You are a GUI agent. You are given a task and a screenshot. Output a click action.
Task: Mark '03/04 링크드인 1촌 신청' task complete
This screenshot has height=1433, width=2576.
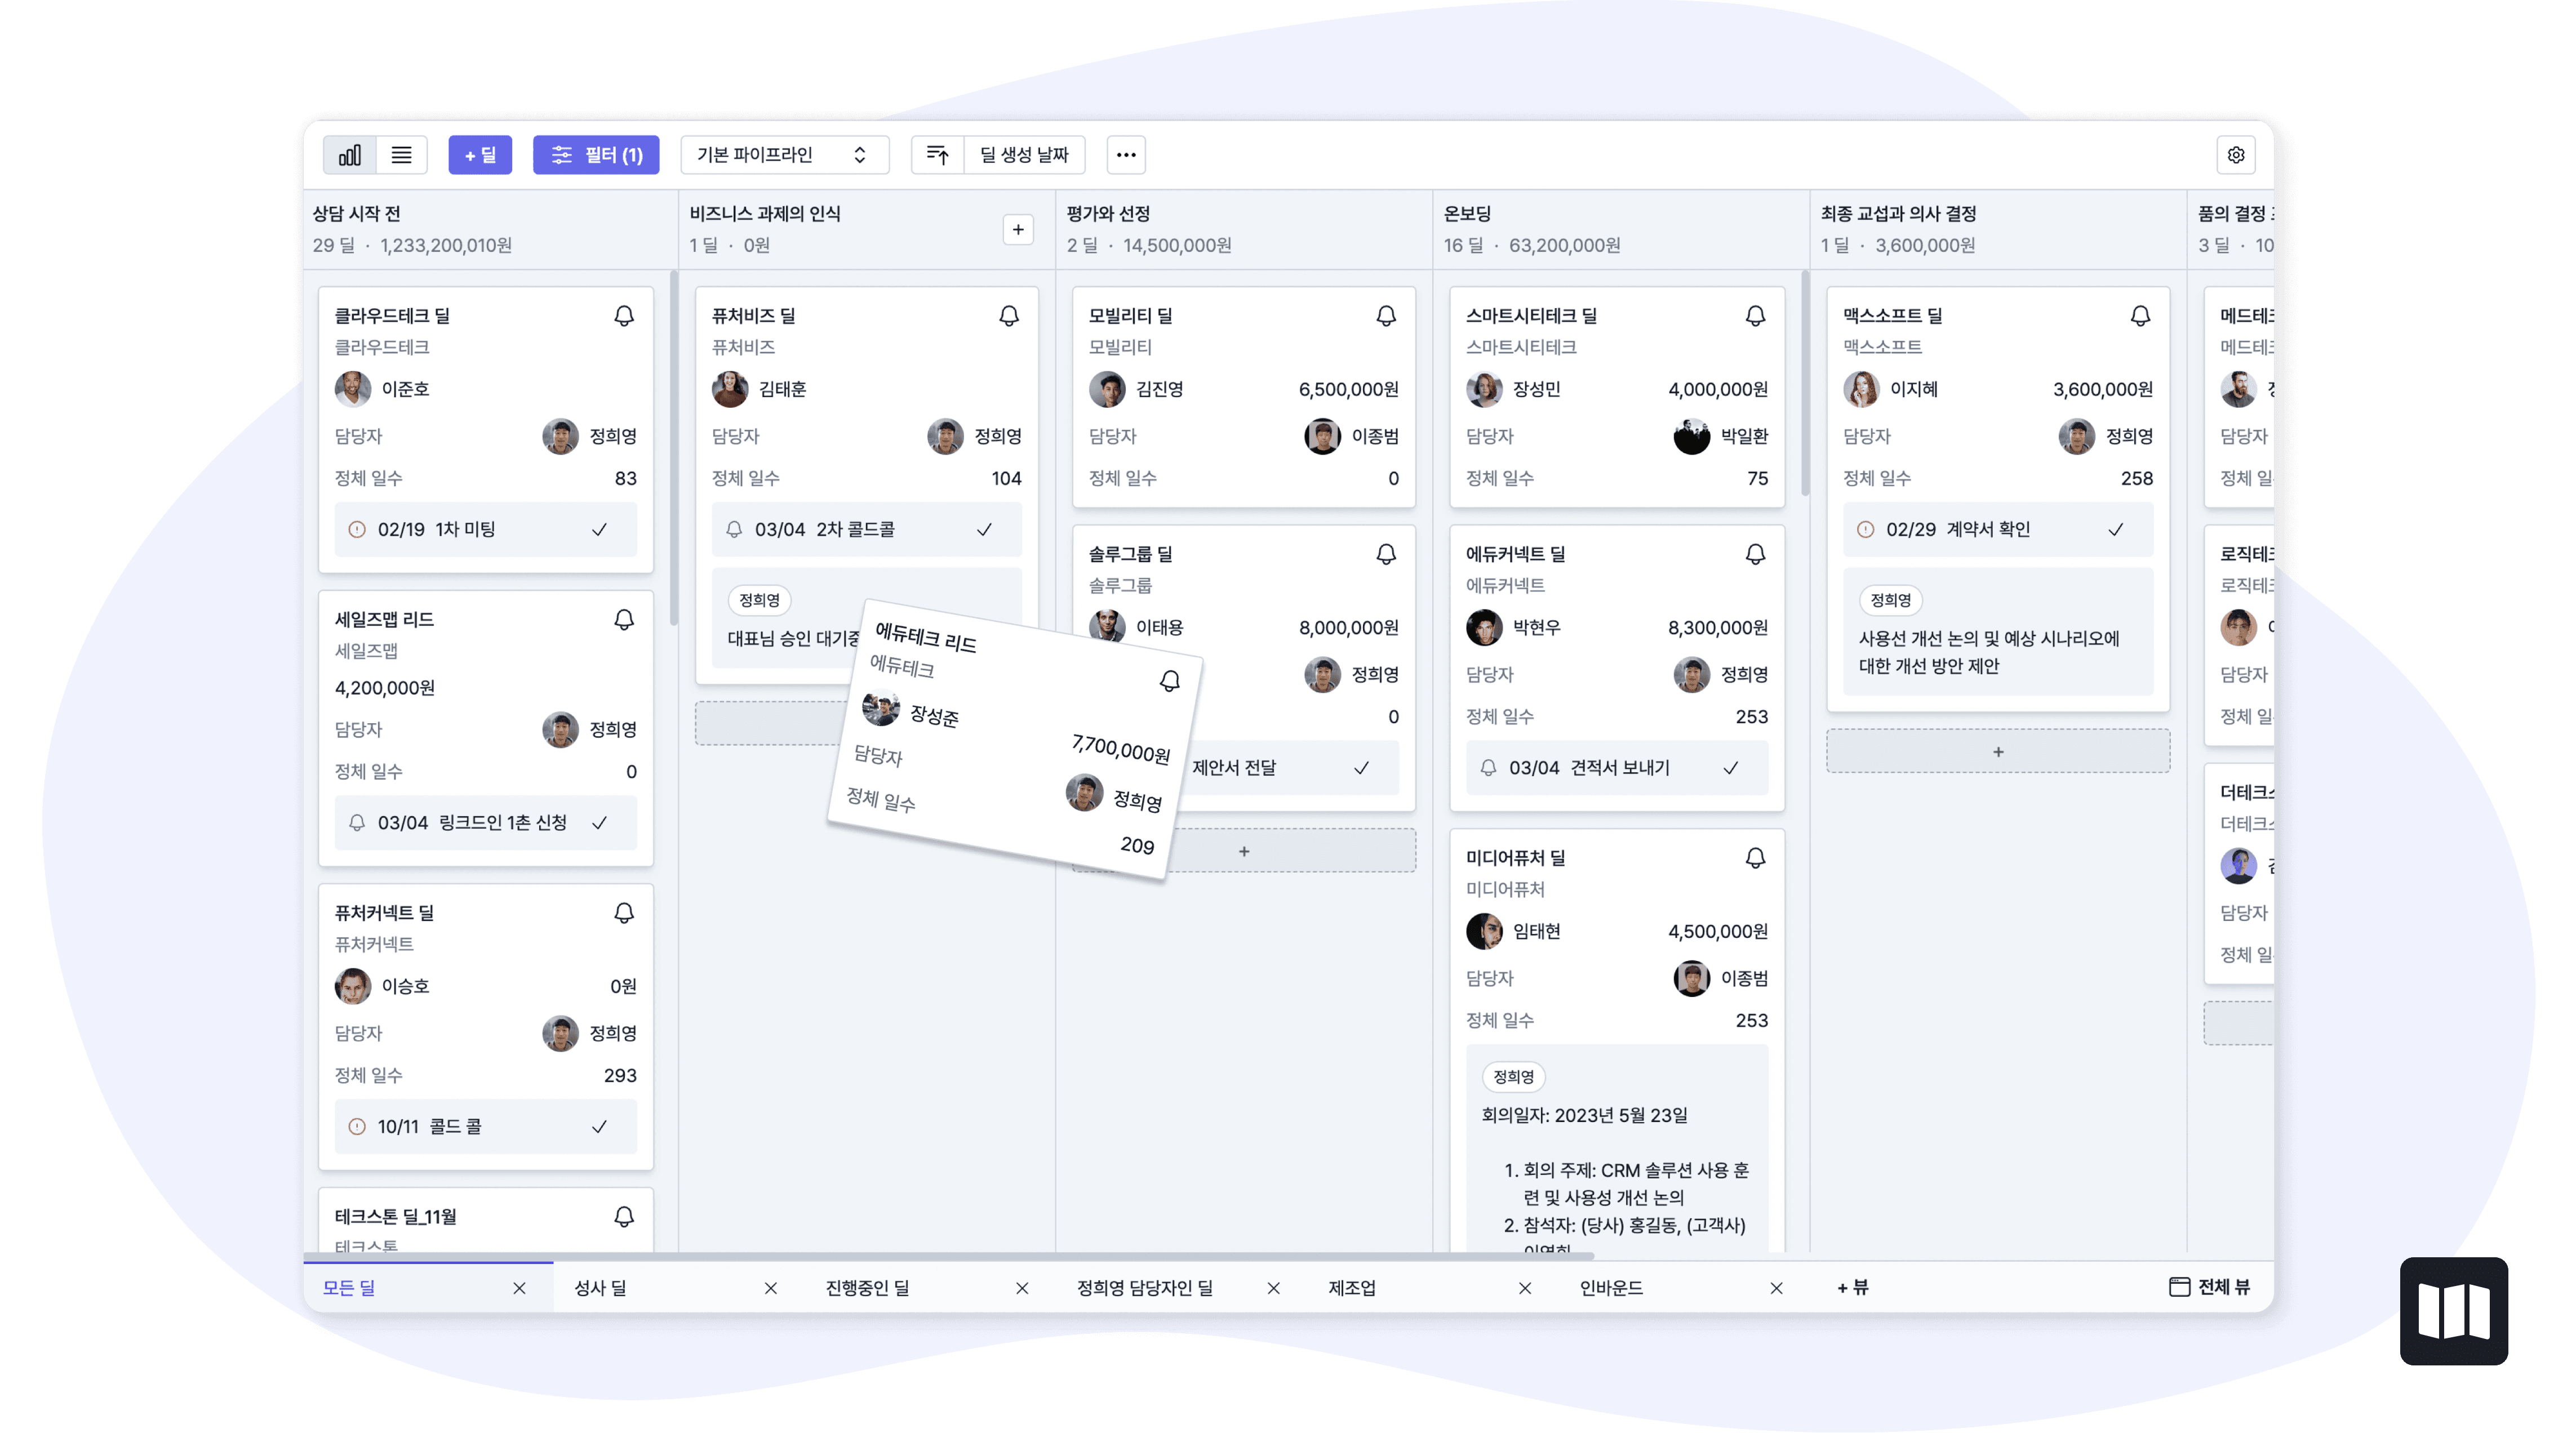pyautogui.click(x=599, y=823)
